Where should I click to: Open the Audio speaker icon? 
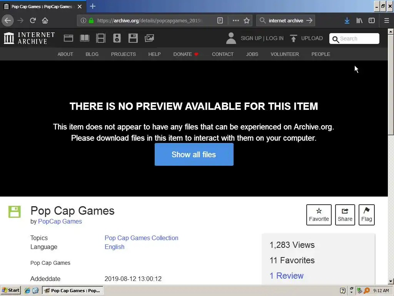[117, 38]
